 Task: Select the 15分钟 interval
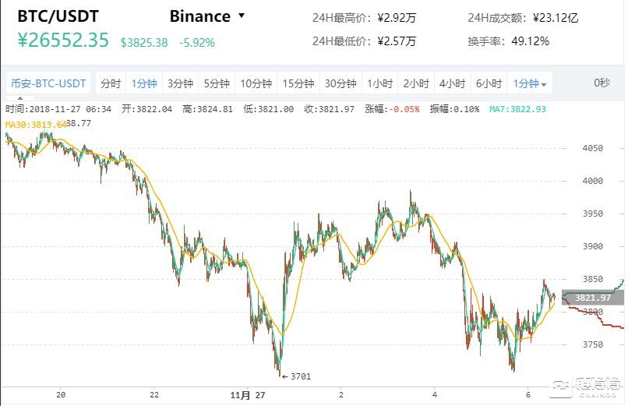[x=298, y=83]
